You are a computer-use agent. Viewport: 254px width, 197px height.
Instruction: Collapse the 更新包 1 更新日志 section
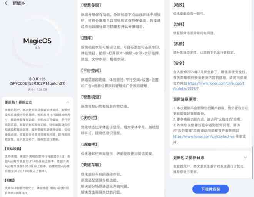68,102
